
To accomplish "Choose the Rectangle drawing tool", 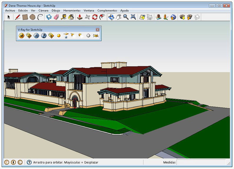I will (25, 17).
